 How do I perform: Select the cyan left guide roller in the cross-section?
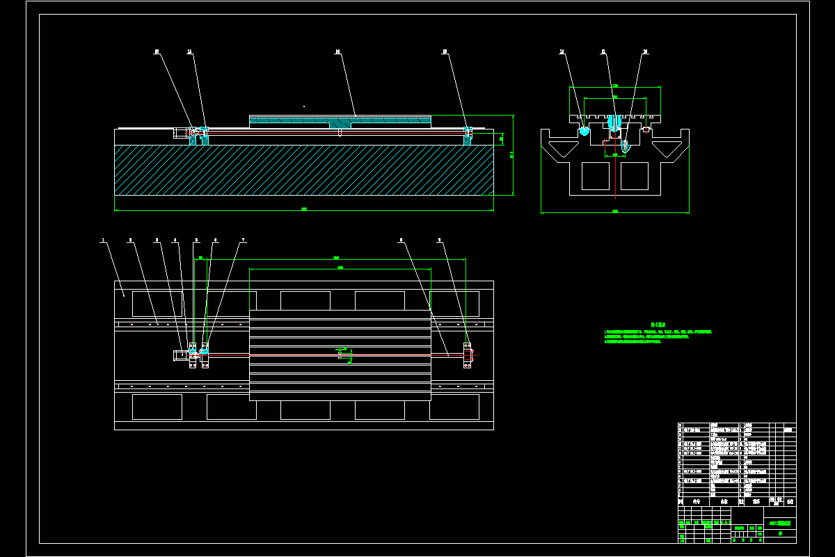[584, 131]
